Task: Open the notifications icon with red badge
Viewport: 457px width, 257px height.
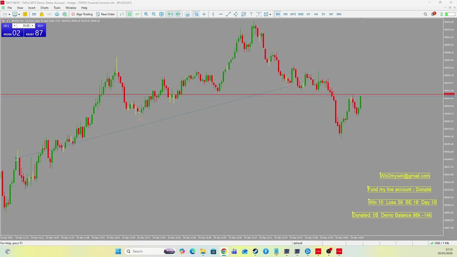Action: pyautogui.click(x=433, y=14)
